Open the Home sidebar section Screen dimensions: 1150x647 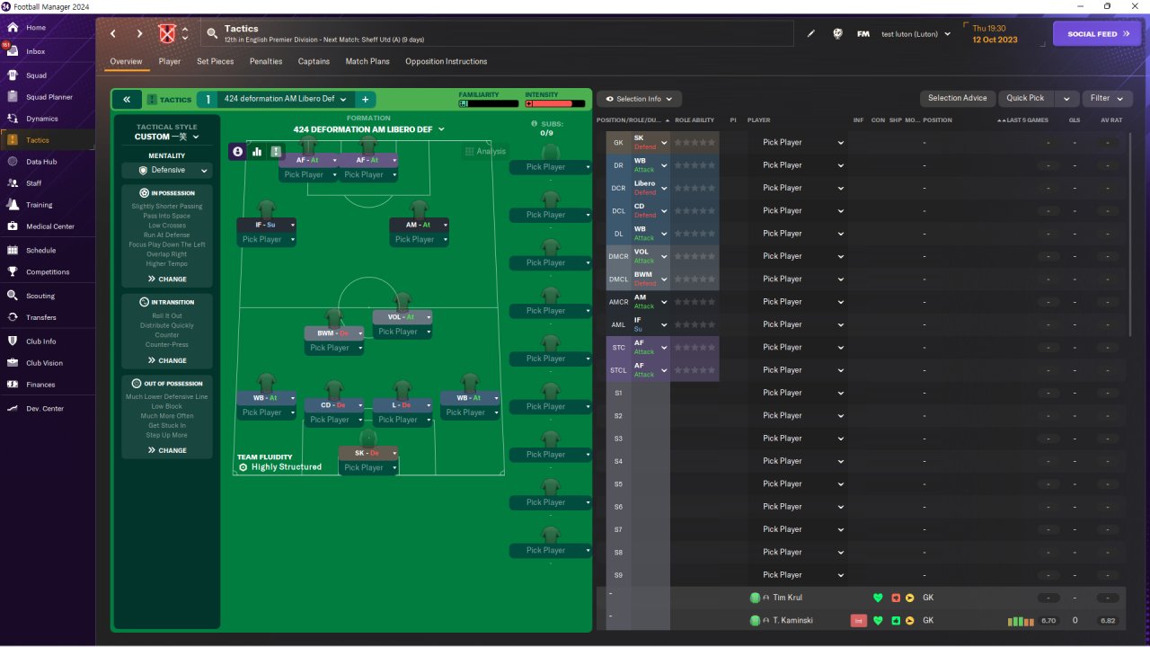36,28
